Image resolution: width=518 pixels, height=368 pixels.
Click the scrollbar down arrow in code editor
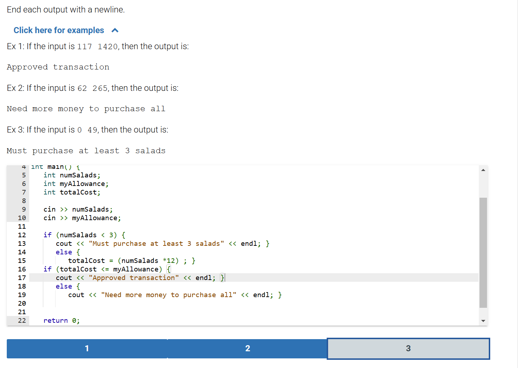pyautogui.click(x=483, y=320)
